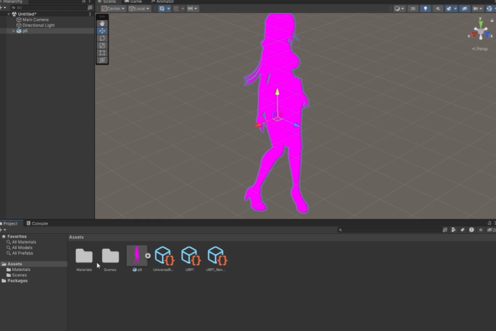Toggle hidden objects visibility in scene
The width and height of the screenshot is (496, 331).
tap(464, 8)
